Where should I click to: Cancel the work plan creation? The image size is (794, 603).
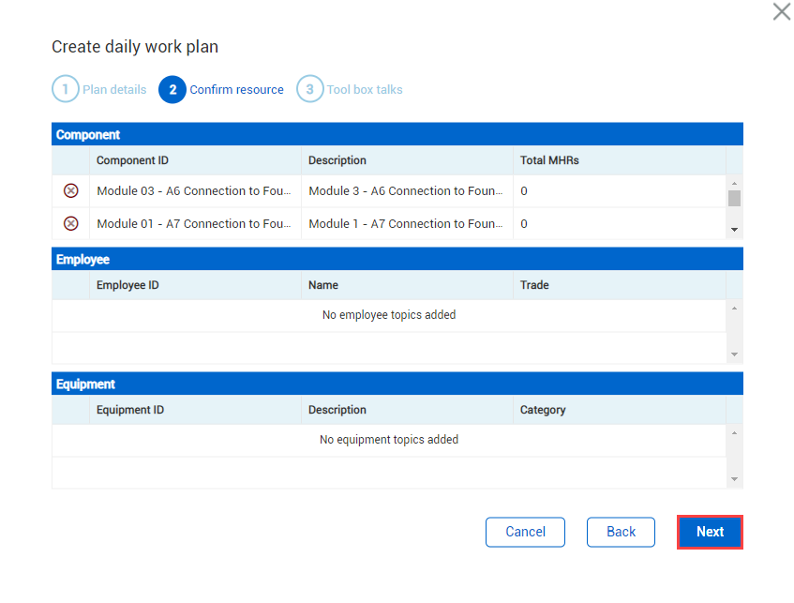coord(525,532)
